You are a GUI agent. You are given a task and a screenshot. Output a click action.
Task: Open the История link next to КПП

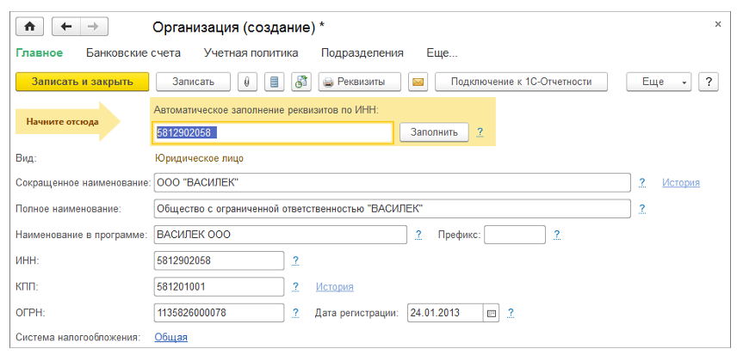pos(334,286)
